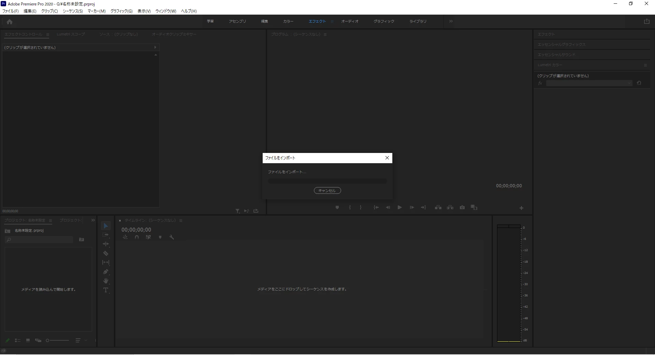The image size is (655, 355).
Task: Open the 編集(E) menu
Action: [x=30, y=11]
